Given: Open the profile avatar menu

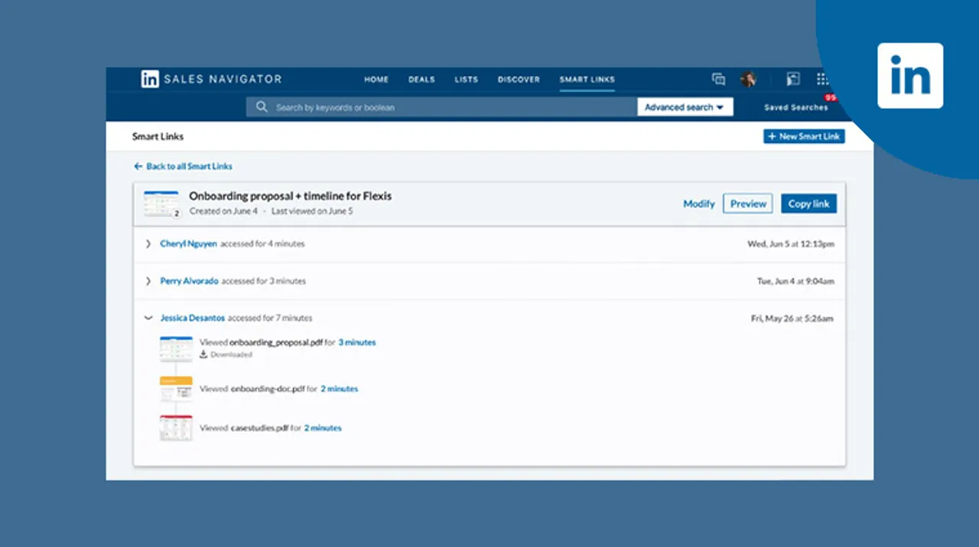Looking at the screenshot, I should click(748, 79).
